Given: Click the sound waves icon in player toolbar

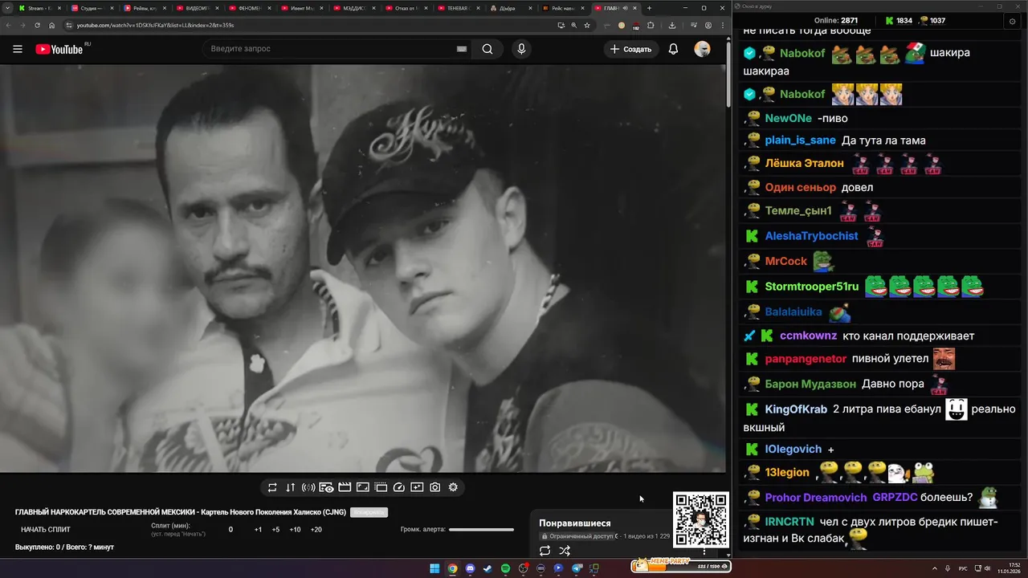Looking at the screenshot, I should [x=308, y=487].
